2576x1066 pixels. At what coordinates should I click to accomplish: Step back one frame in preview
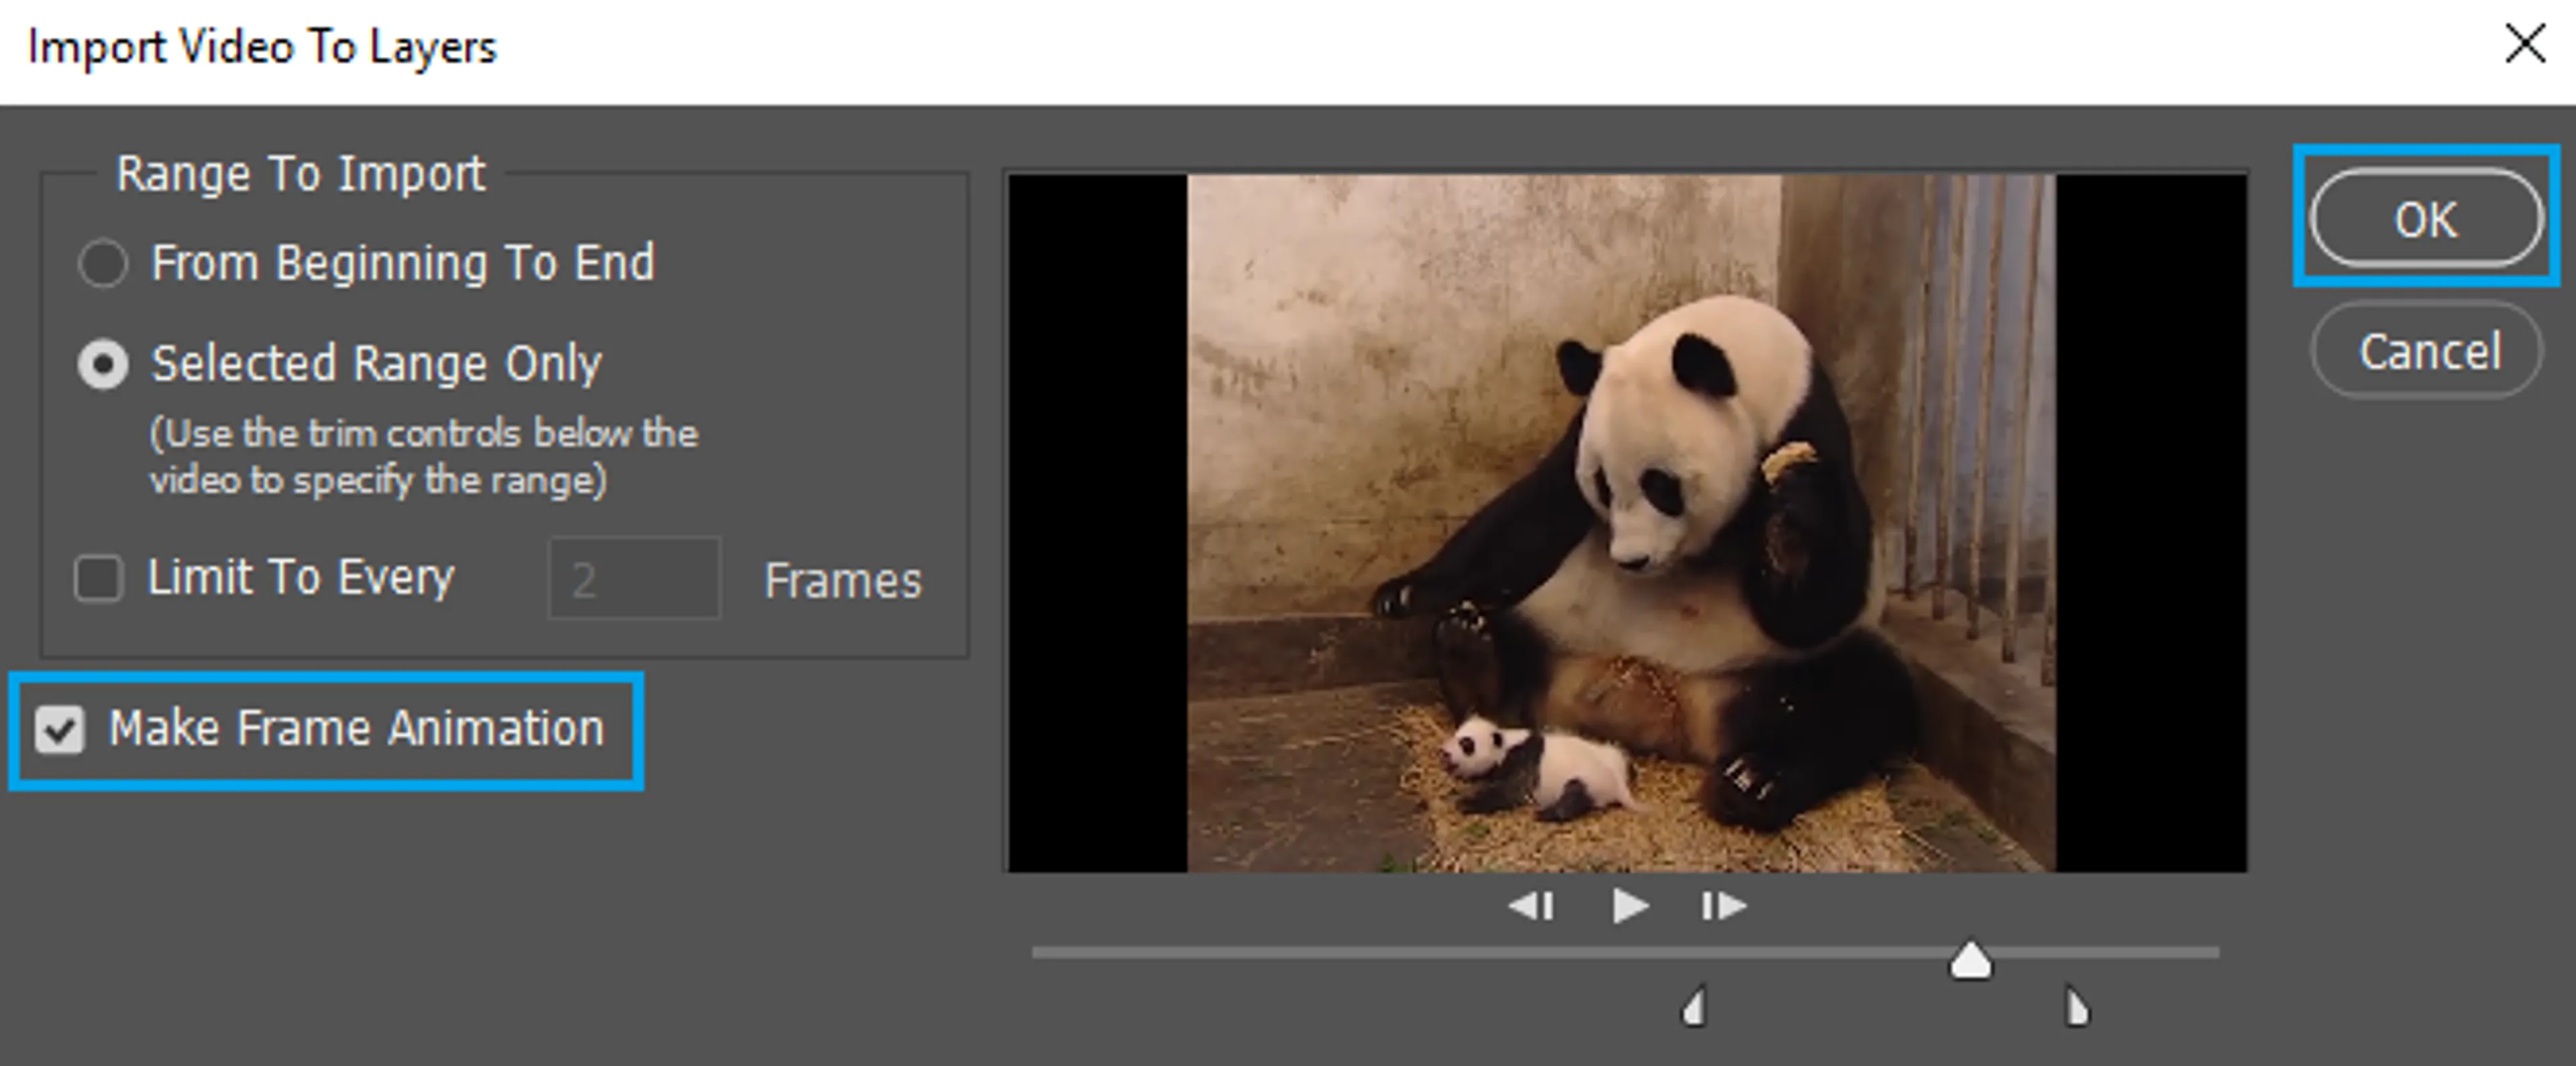click(1531, 906)
